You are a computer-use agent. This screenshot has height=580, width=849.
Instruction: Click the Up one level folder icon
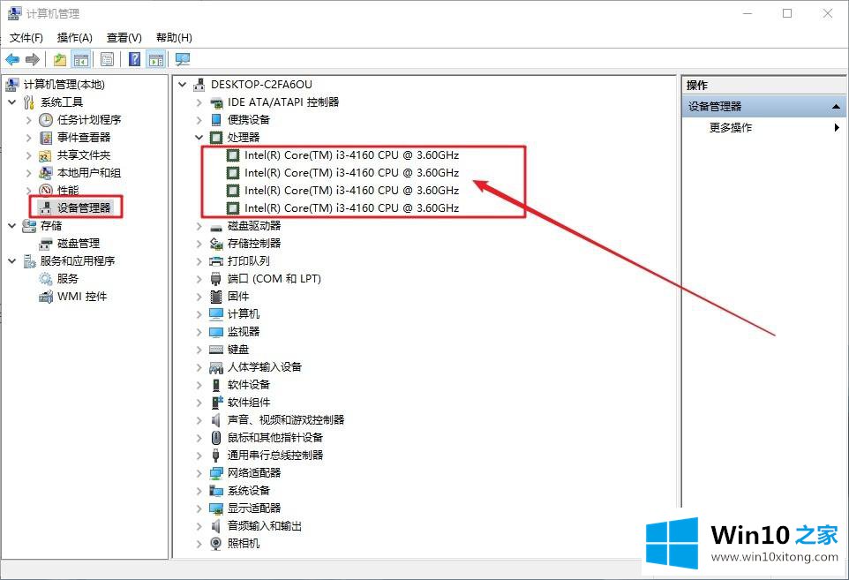[59, 59]
